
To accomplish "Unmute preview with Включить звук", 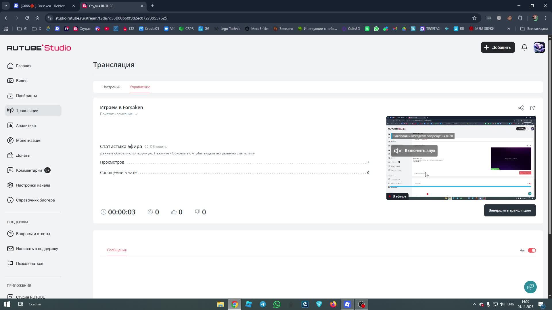I will pos(414,151).
